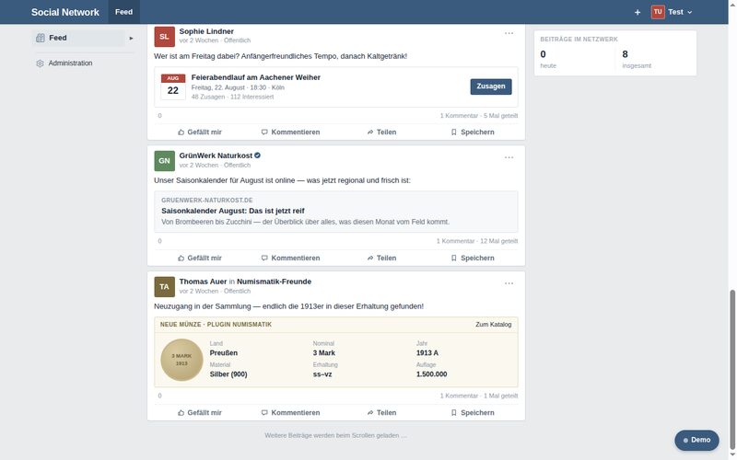Open the Test user account dropdown
Viewport: 737px width, 460px height.
click(673, 12)
